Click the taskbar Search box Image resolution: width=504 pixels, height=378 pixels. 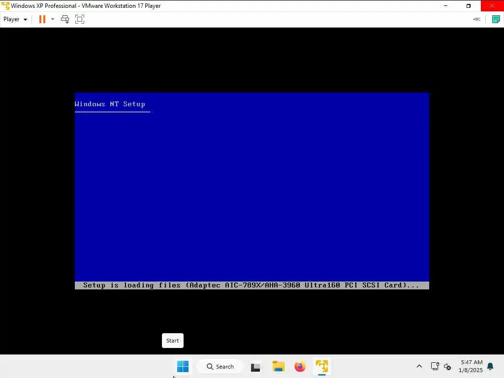220,366
